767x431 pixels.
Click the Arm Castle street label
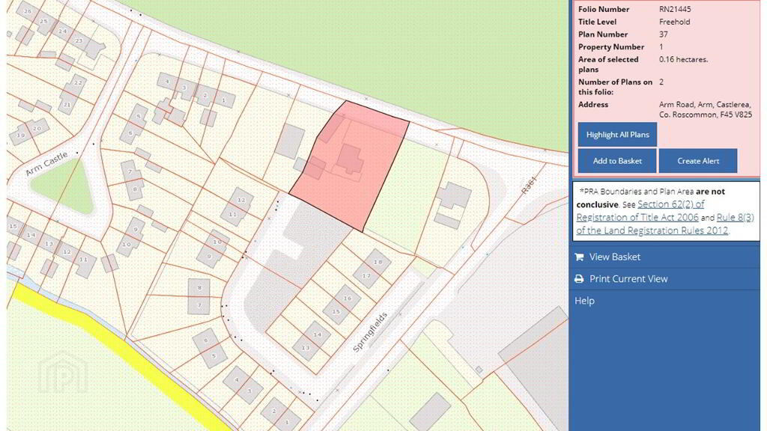pyautogui.click(x=46, y=164)
